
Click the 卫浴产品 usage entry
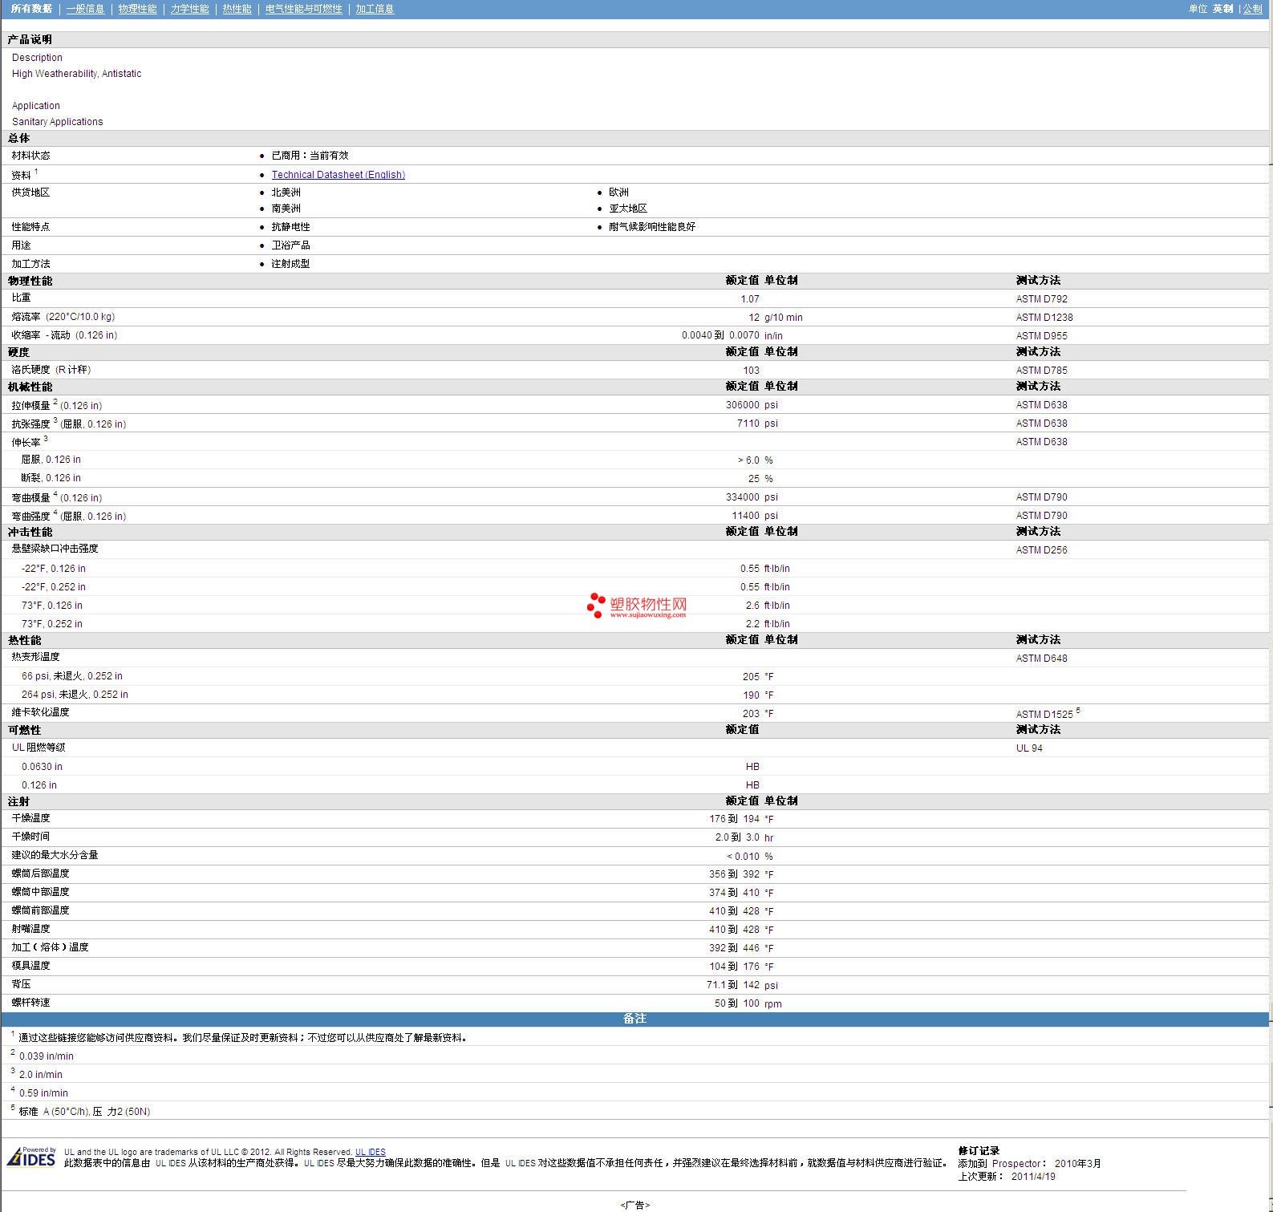[290, 245]
